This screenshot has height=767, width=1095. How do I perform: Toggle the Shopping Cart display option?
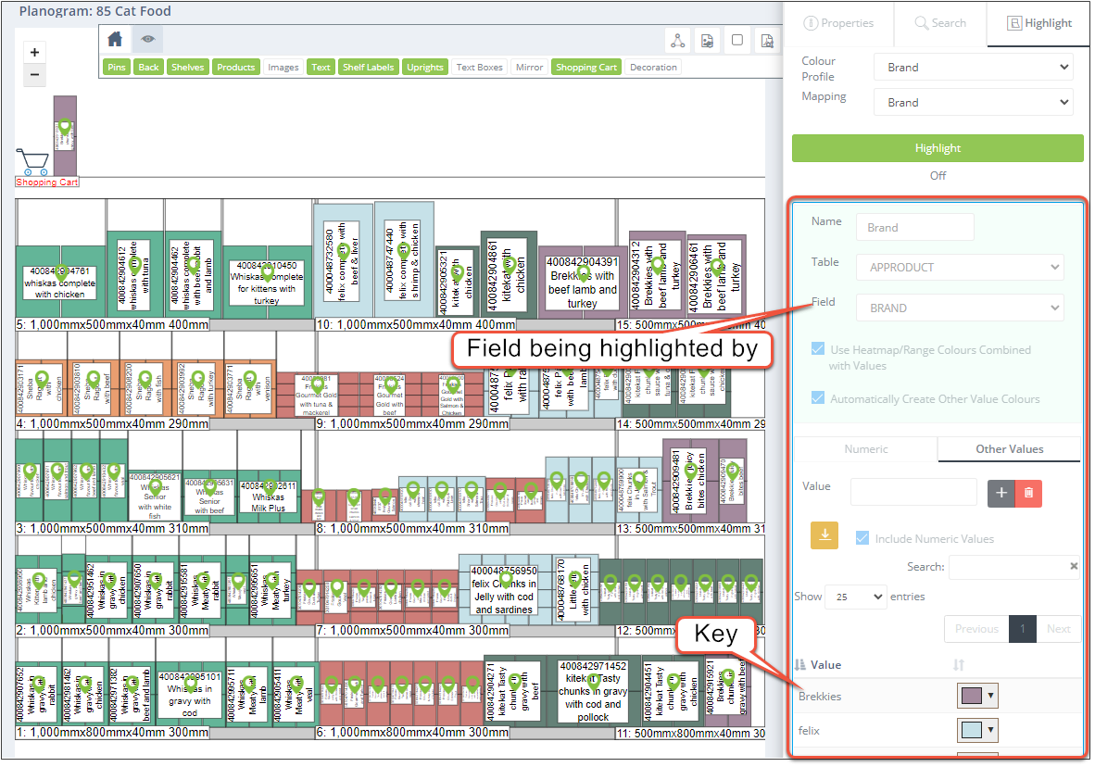[585, 67]
